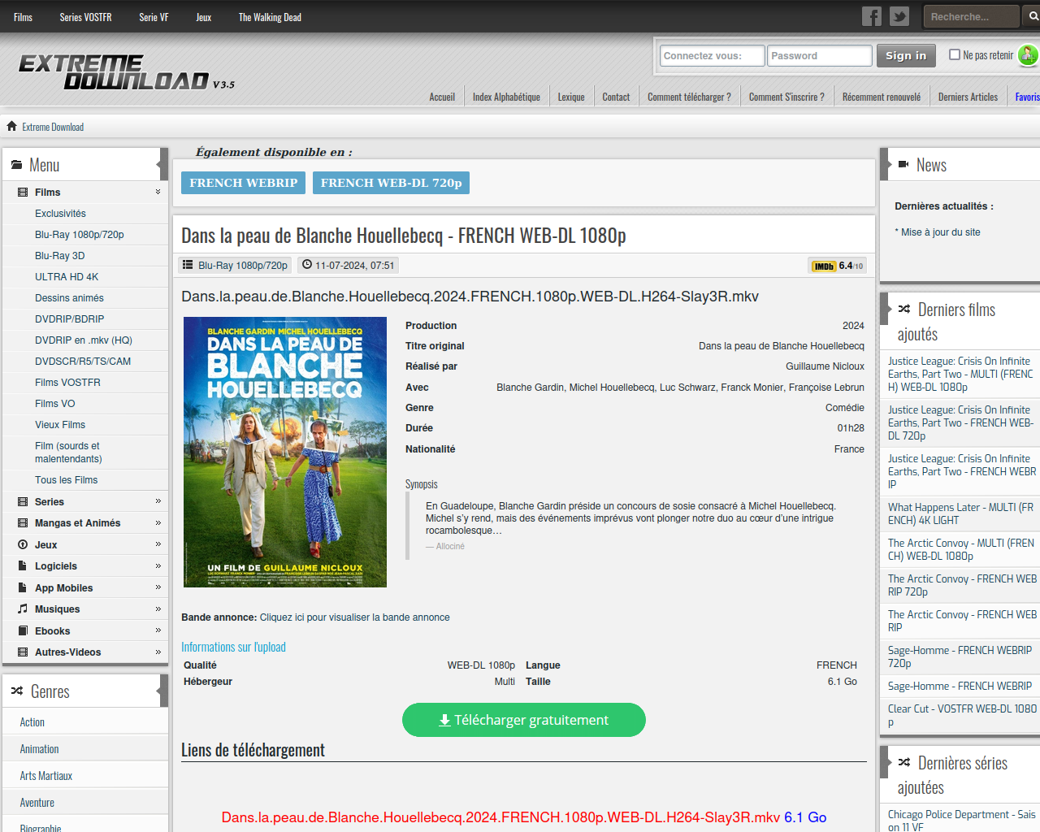
Task: Open Films VOSTFR submenu item
Action: pos(67,383)
